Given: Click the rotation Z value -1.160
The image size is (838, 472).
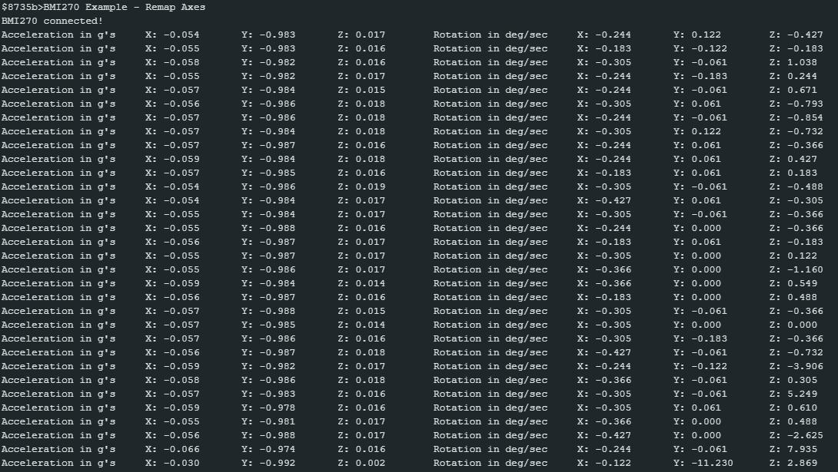Looking at the screenshot, I should (803, 269).
